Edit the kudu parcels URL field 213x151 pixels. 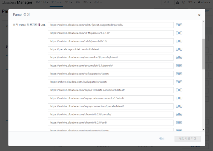pos(111,82)
